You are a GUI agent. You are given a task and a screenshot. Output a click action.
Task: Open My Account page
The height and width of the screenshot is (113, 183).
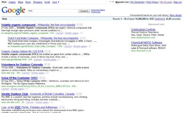pyautogui.click(x=166, y=2)
